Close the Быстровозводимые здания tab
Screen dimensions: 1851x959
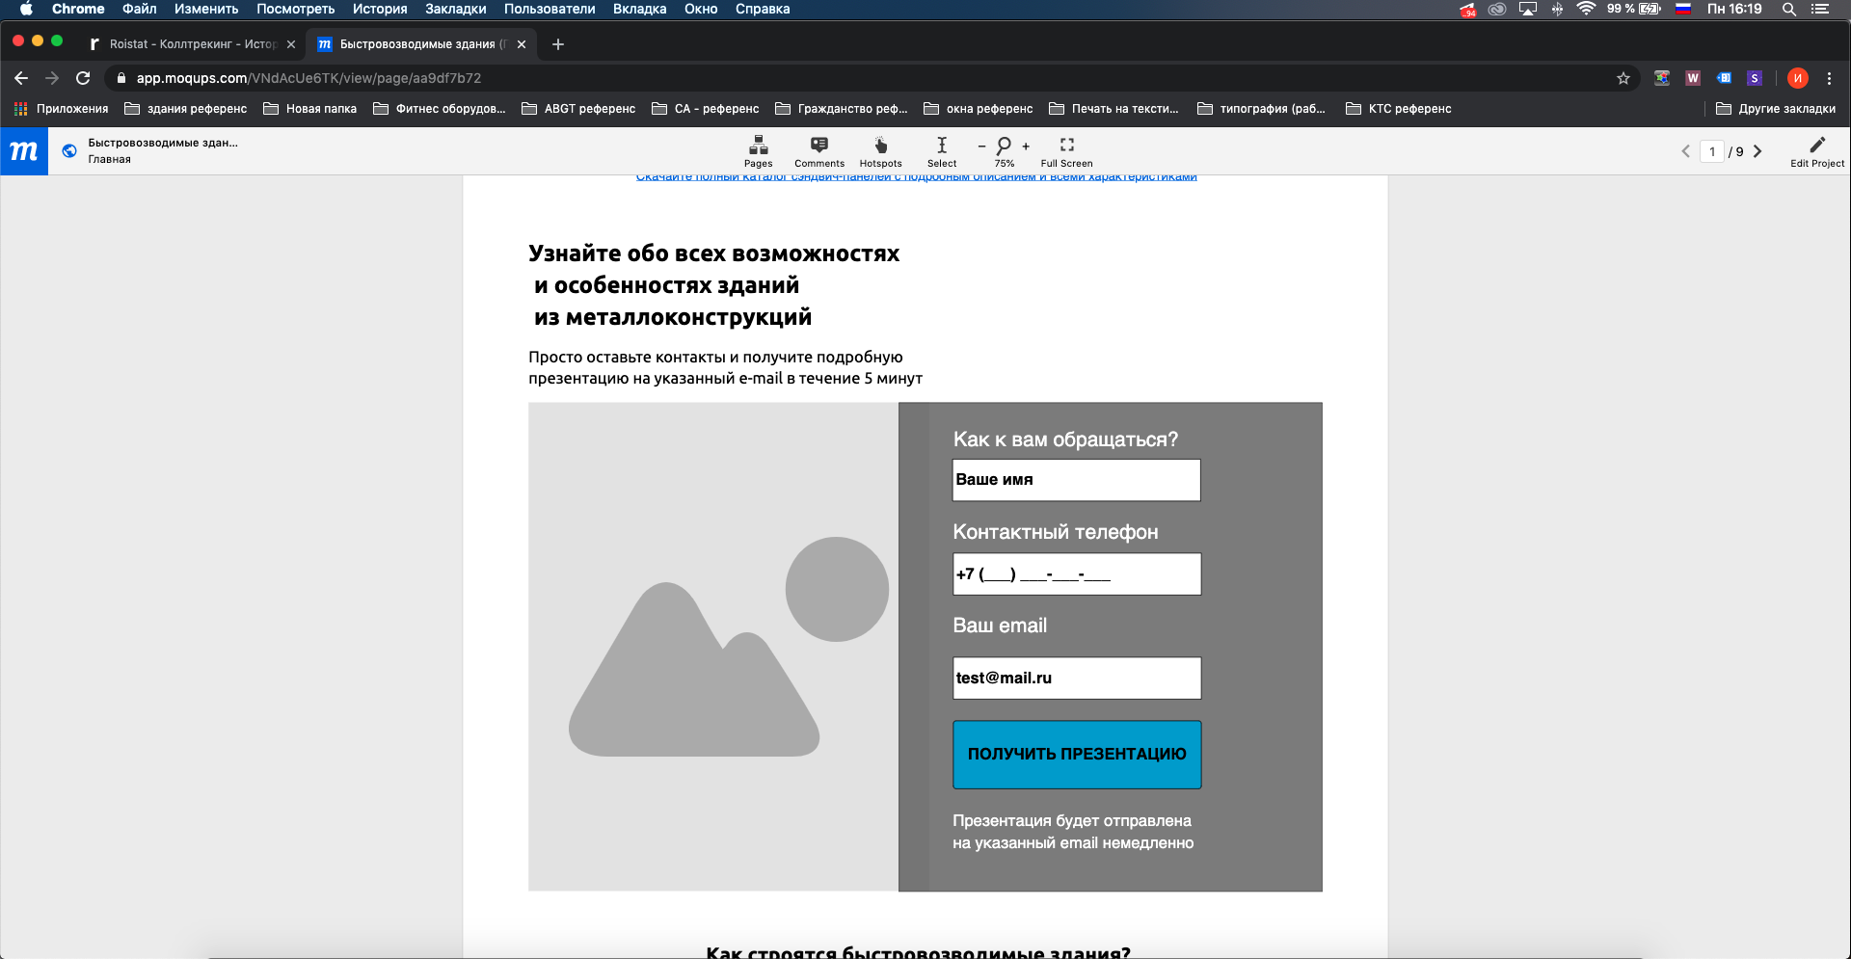click(x=522, y=44)
